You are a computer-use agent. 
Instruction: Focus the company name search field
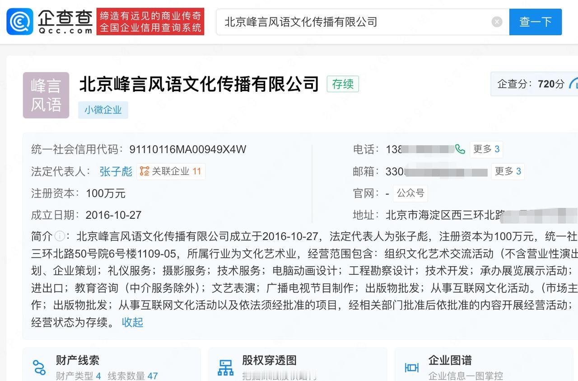click(x=362, y=22)
